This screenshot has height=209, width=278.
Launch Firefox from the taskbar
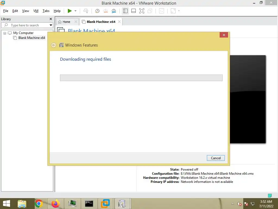coord(55,204)
